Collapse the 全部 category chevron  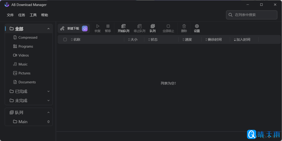(48, 29)
